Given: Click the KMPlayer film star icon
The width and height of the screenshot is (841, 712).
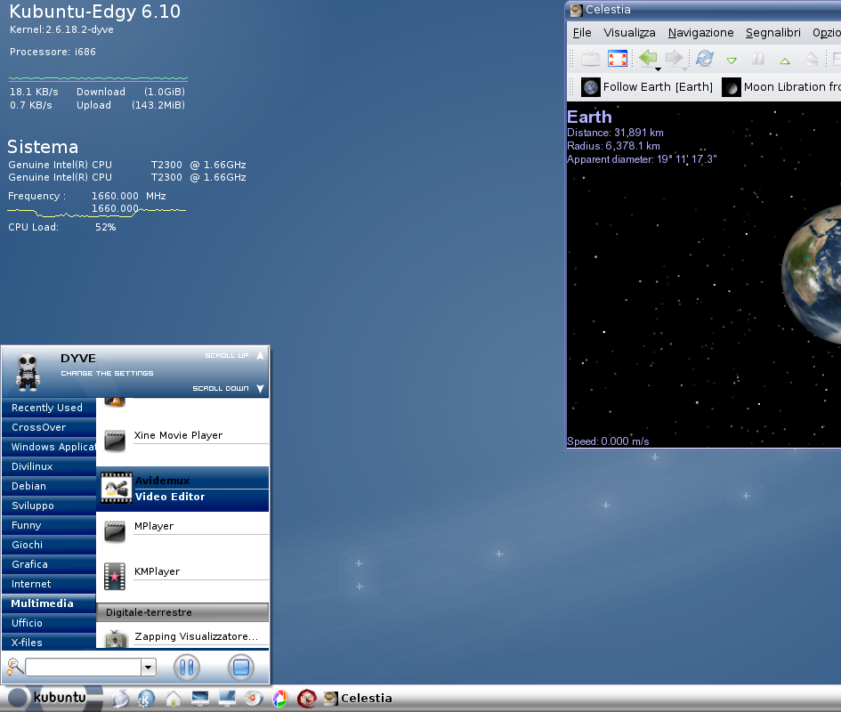Looking at the screenshot, I should pos(115,576).
